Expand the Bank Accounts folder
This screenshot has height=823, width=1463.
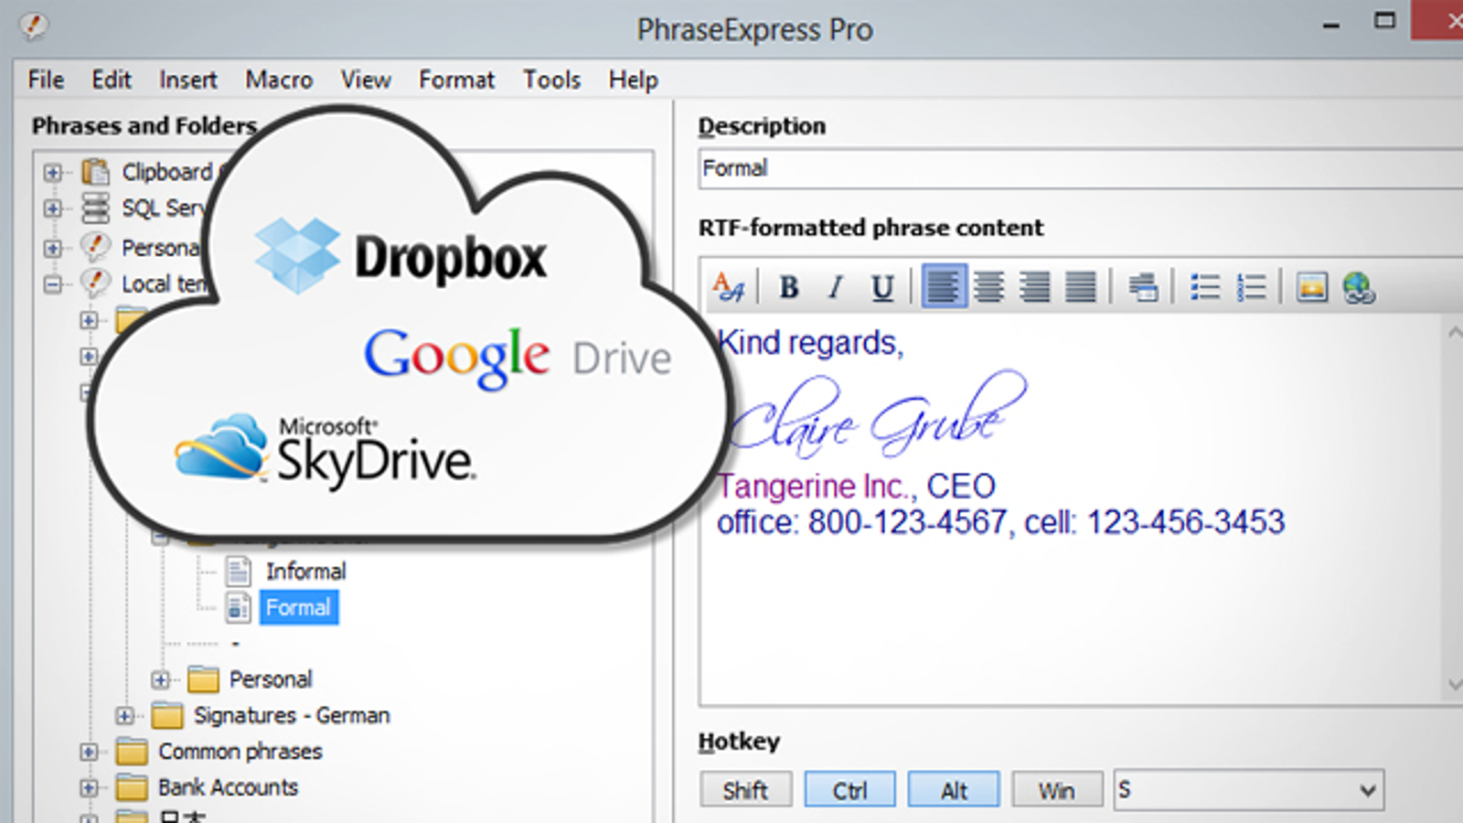[89, 787]
